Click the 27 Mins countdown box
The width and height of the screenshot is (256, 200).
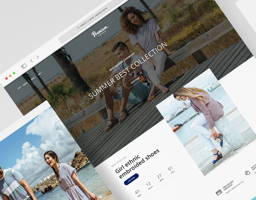[x=160, y=178]
